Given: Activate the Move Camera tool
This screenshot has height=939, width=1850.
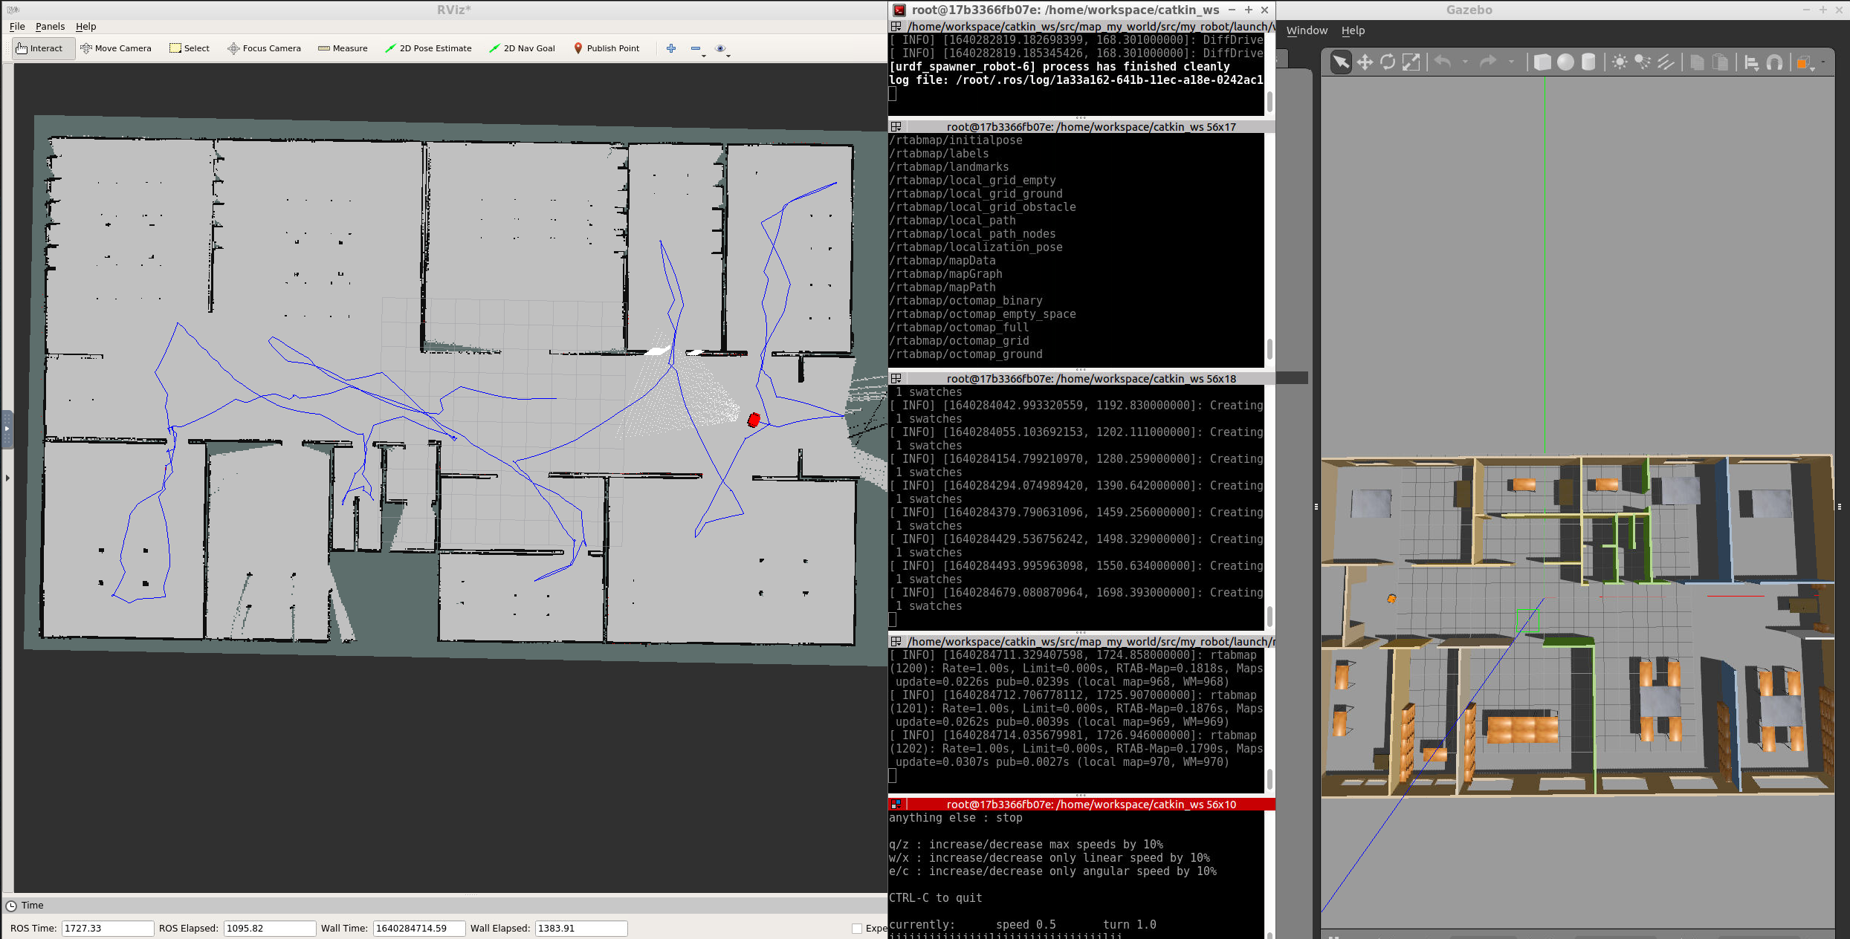Looking at the screenshot, I should click(116, 48).
